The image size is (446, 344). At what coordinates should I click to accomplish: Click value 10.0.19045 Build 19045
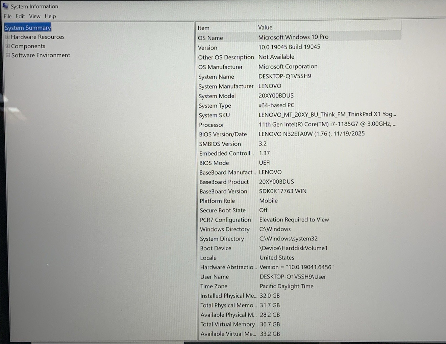click(x=289, y=47)
